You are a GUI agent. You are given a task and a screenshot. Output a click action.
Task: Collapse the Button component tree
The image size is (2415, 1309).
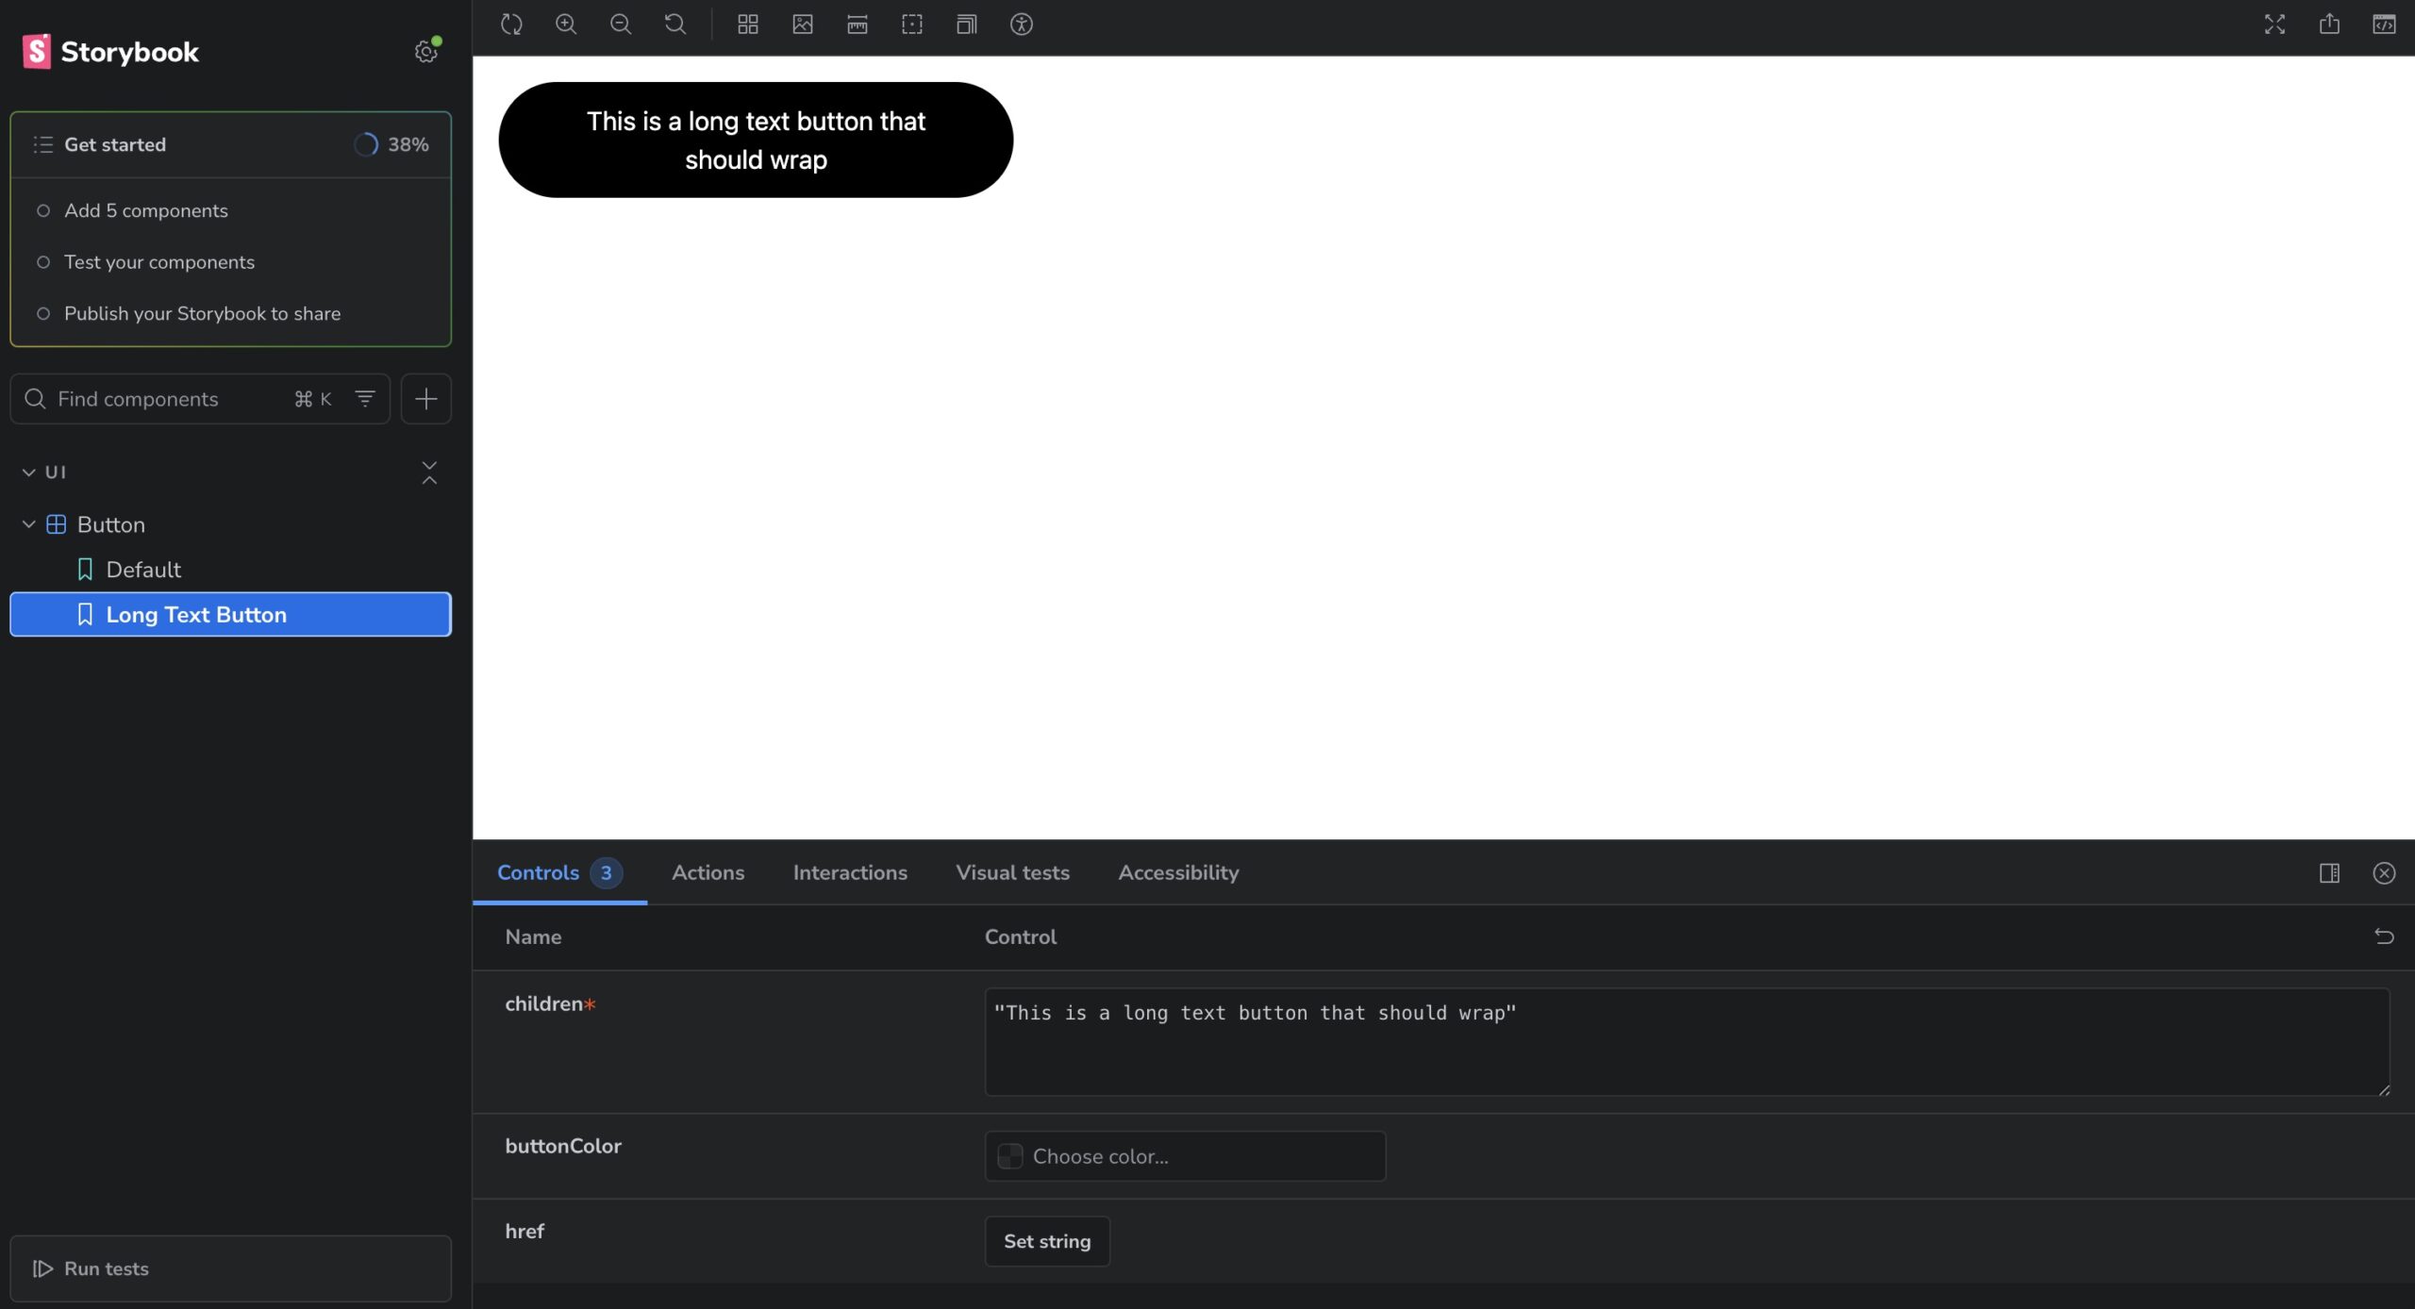(x=28, y=524)
